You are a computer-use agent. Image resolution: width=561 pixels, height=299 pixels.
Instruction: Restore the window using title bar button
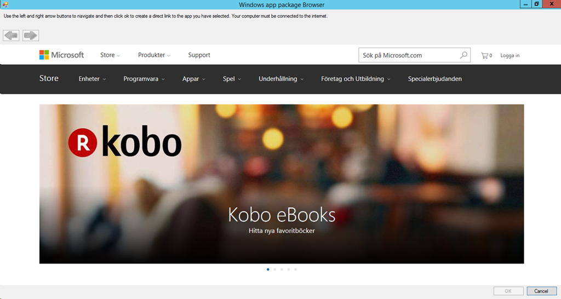pyautogui.click(x=536, y=4)
